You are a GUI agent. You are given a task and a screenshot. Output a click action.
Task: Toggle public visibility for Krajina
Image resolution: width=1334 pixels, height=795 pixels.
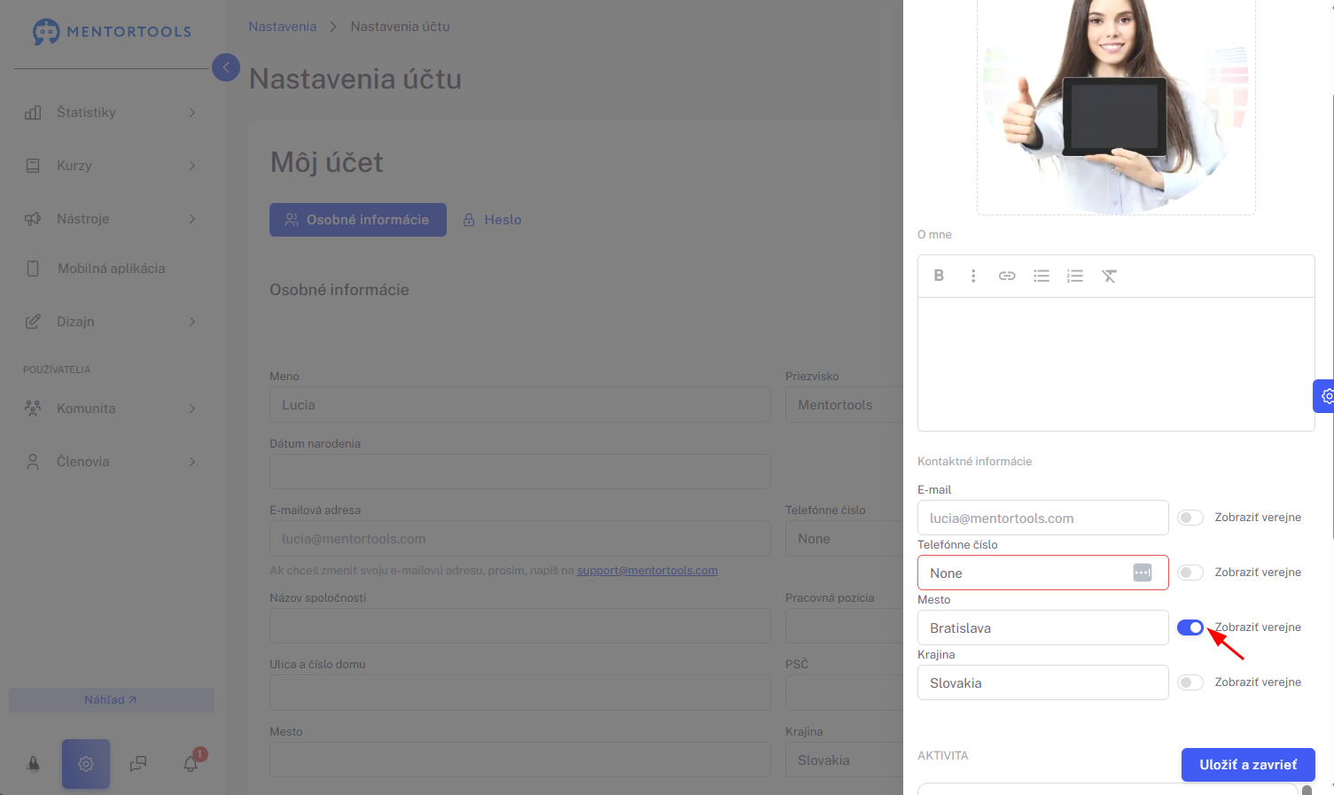[x=1190, y=682]
